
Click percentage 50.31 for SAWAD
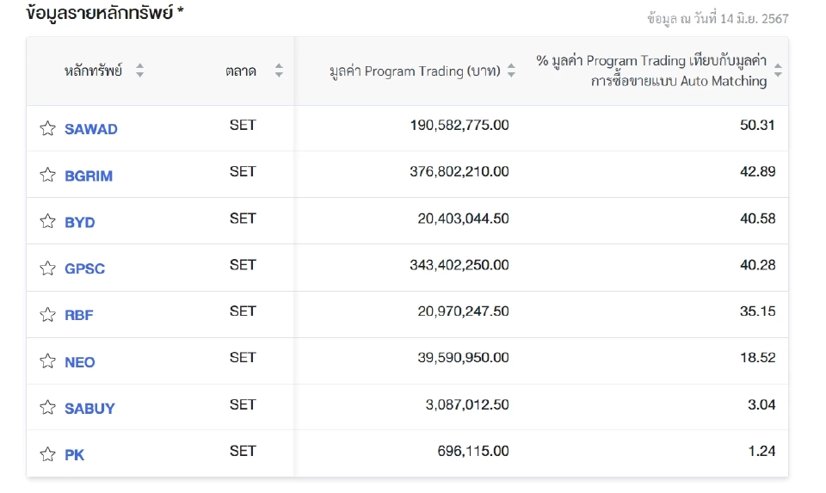coord(757,126)
